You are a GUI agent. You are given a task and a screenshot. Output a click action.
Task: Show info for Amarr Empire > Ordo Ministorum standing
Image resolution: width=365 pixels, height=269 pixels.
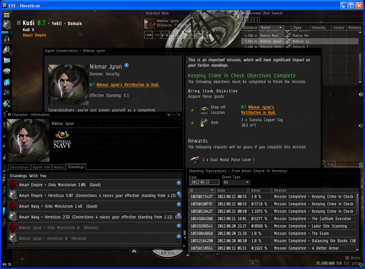[179, 183]
